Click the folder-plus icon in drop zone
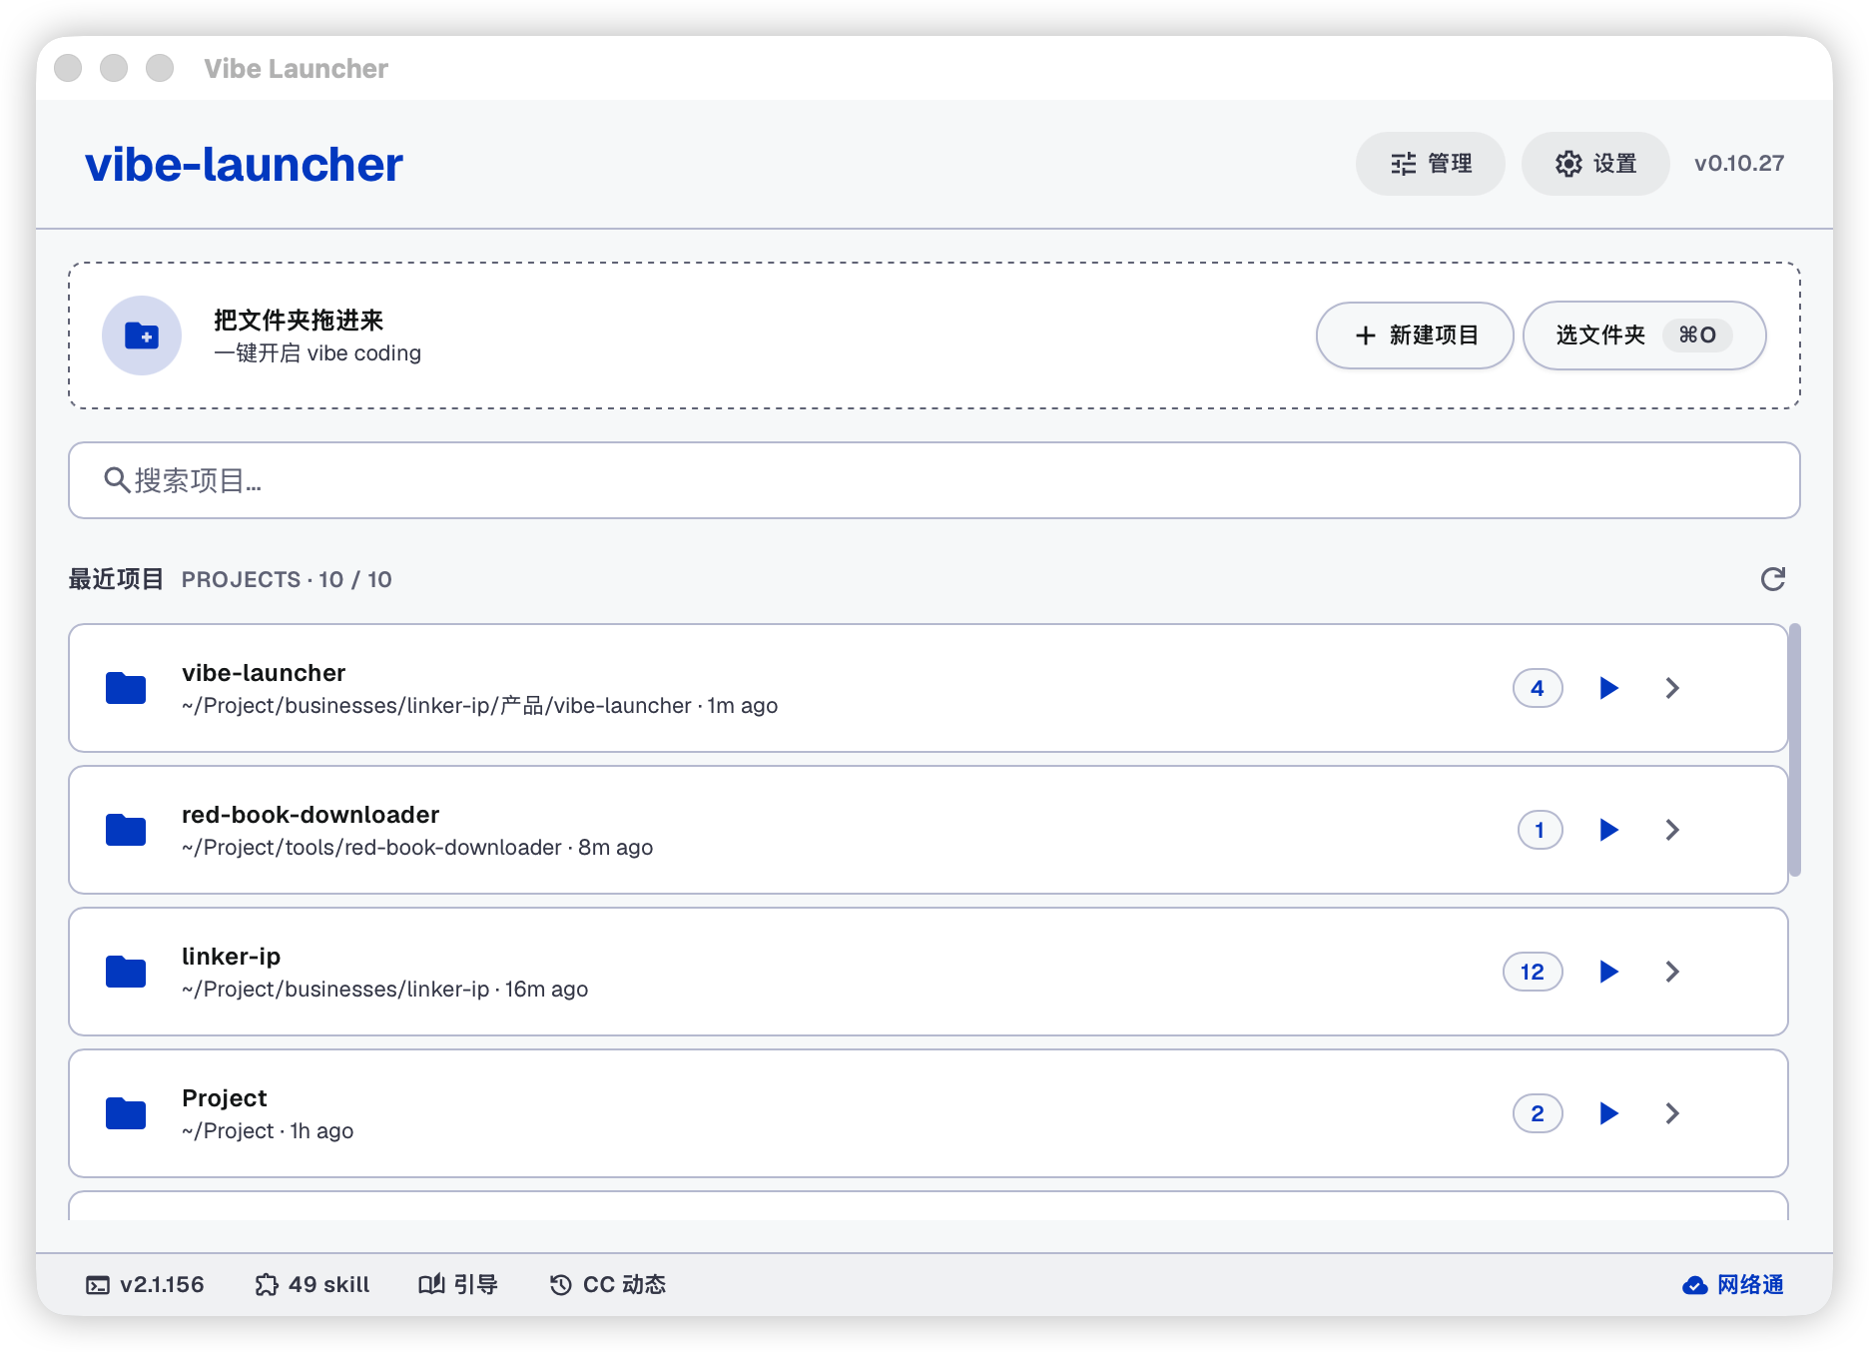This screenshot has height=1352, width=1869. pyautogui.click(x=142, y=336)
